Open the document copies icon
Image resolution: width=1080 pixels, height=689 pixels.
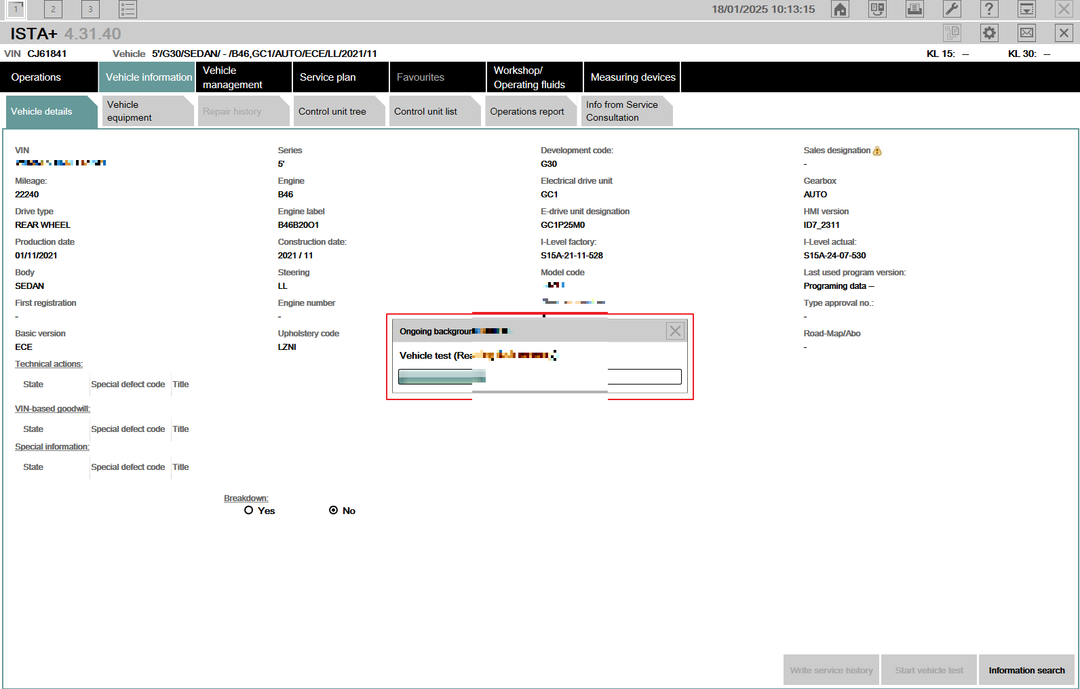(x=952, y=33)
